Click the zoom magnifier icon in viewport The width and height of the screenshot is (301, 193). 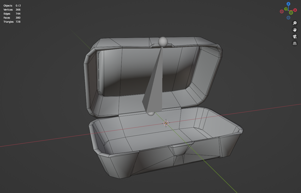coord(295,23)
